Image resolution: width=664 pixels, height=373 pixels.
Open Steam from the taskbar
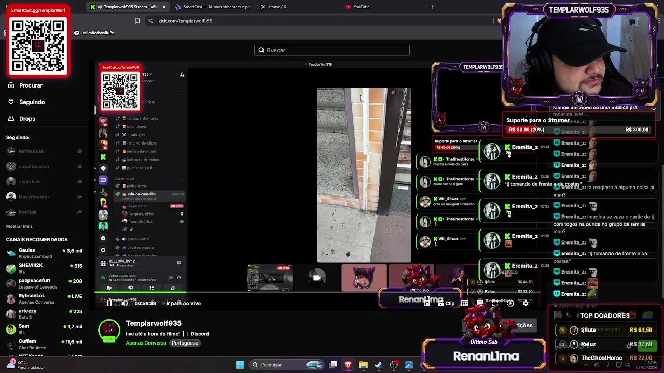pos(379,365)
